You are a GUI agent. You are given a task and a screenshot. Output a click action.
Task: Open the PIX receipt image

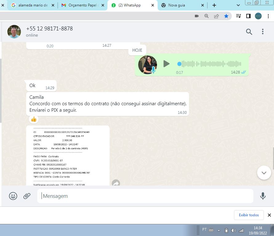pyautogui.click(x=68, y=155)
